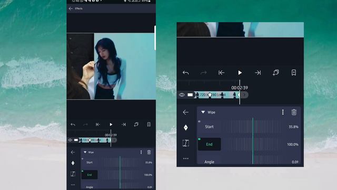Open Wipe three-dot menu on phone screen
The image size is (337, 190).
(141, 153)
